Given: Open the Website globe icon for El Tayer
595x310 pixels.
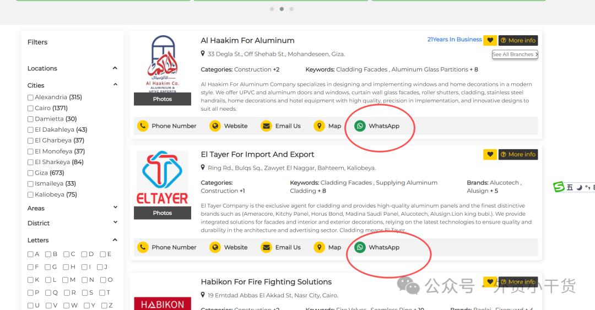Looking at the screenshot, I should click(215, 247).
